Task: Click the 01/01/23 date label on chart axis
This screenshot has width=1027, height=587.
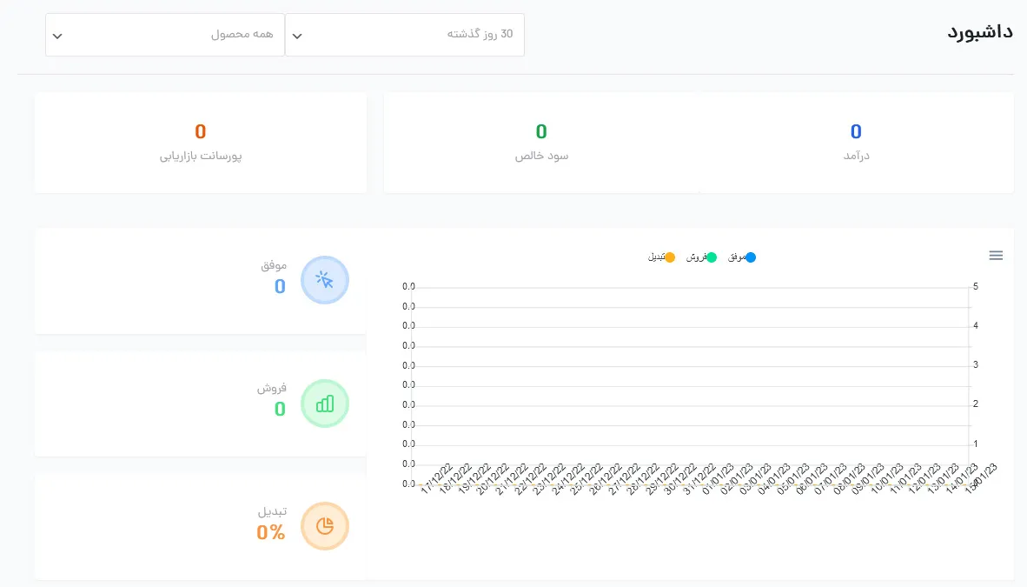Action: pos(719,479)
